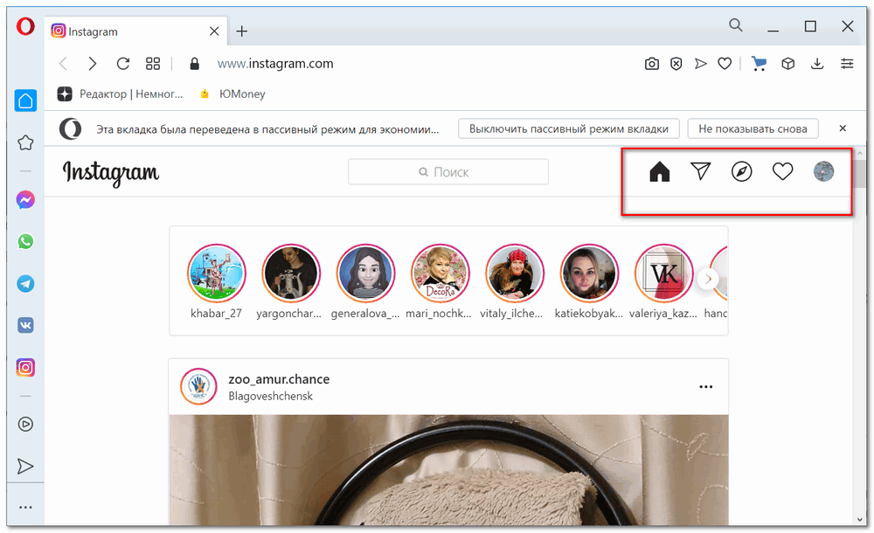The height and width of the screenshot is (533, 874).
Task: Go back in browser history
Action: (x=63, y=64)
